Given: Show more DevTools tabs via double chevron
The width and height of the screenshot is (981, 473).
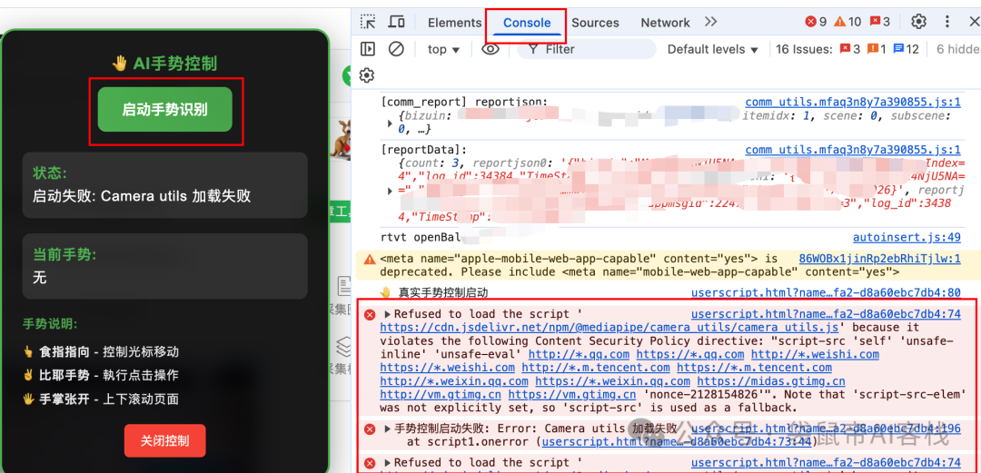Looking at the screenshot, I should coord(710,22).
